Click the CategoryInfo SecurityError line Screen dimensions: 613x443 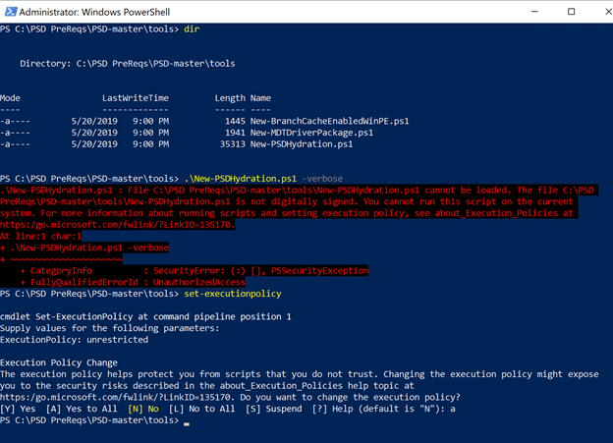[195, 270]
